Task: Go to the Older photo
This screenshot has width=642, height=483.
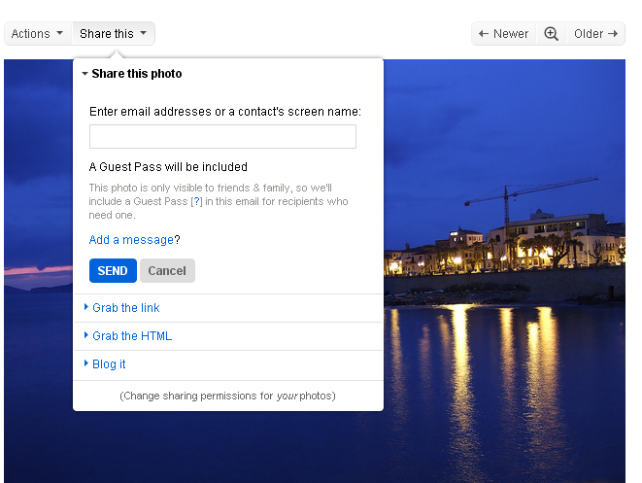Action: [x=595, y=34]
